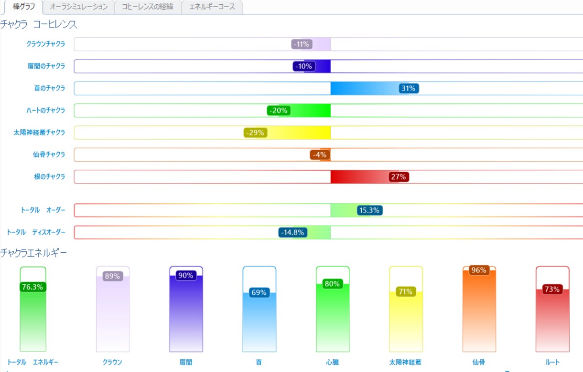Screen dimensions: 583x372
Task: Click the 仙骨 caption under orange bar
Action: (x=479, y=362)
